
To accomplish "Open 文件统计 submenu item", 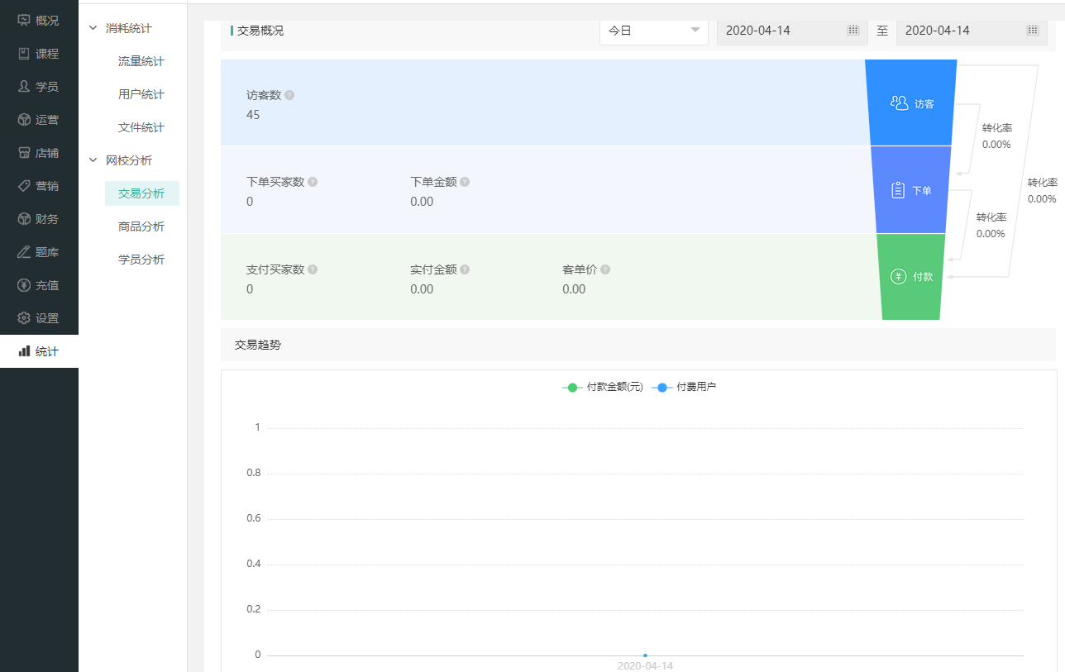I will coord(141,127).
